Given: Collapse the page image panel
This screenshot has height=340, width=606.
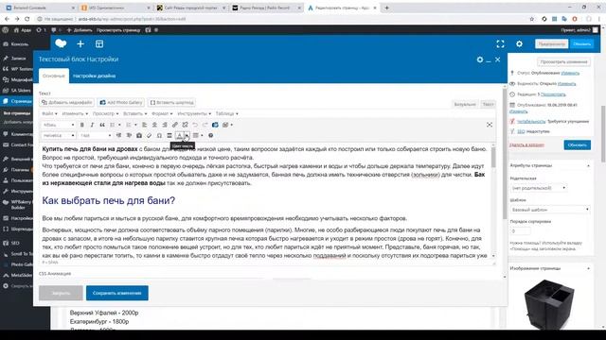Looking at the screenshot, I should coord(588,268).
